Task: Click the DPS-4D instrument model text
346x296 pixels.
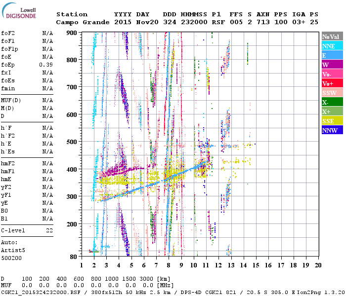Action: pyautogui.click(x=191, y=293)
